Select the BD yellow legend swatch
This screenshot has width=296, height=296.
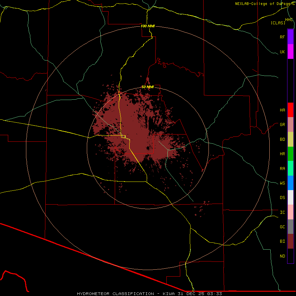coord(290,139)
